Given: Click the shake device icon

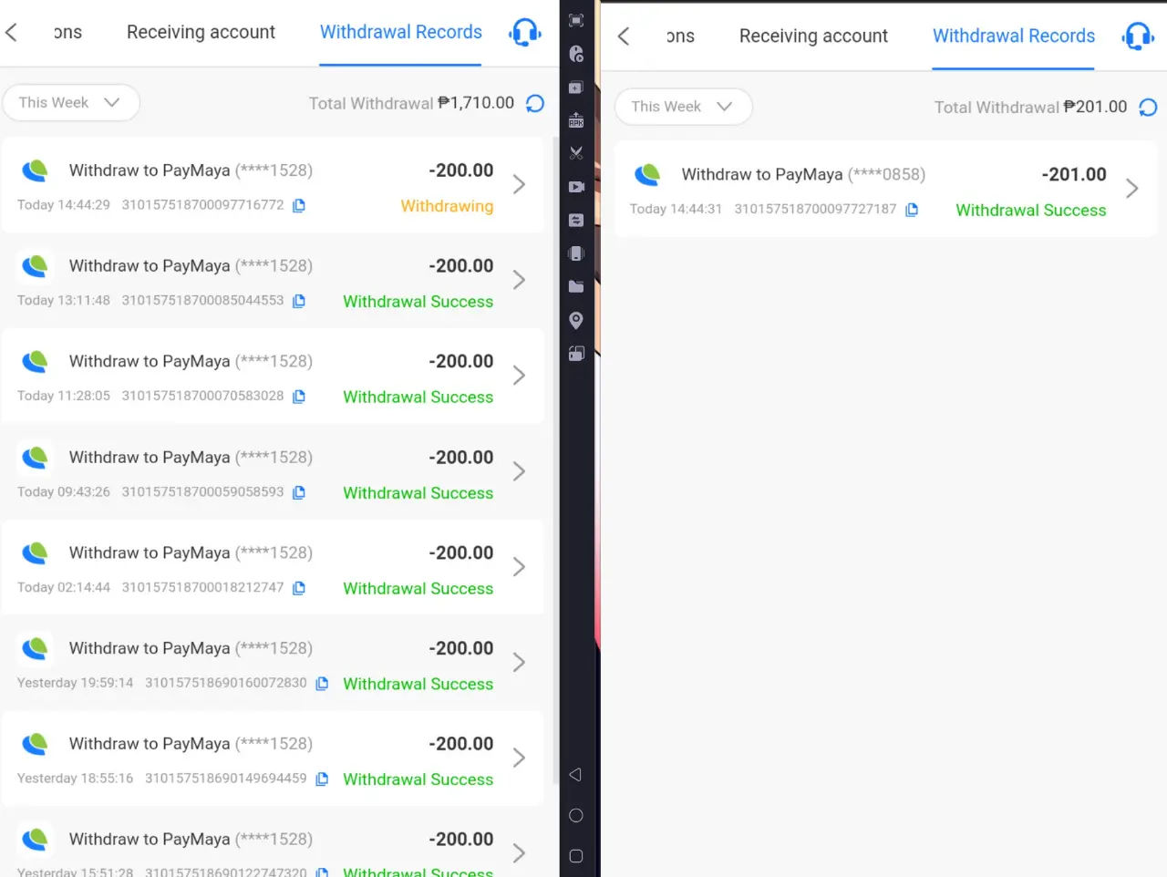Looking at the screenshot, I should tap(576, 253).
